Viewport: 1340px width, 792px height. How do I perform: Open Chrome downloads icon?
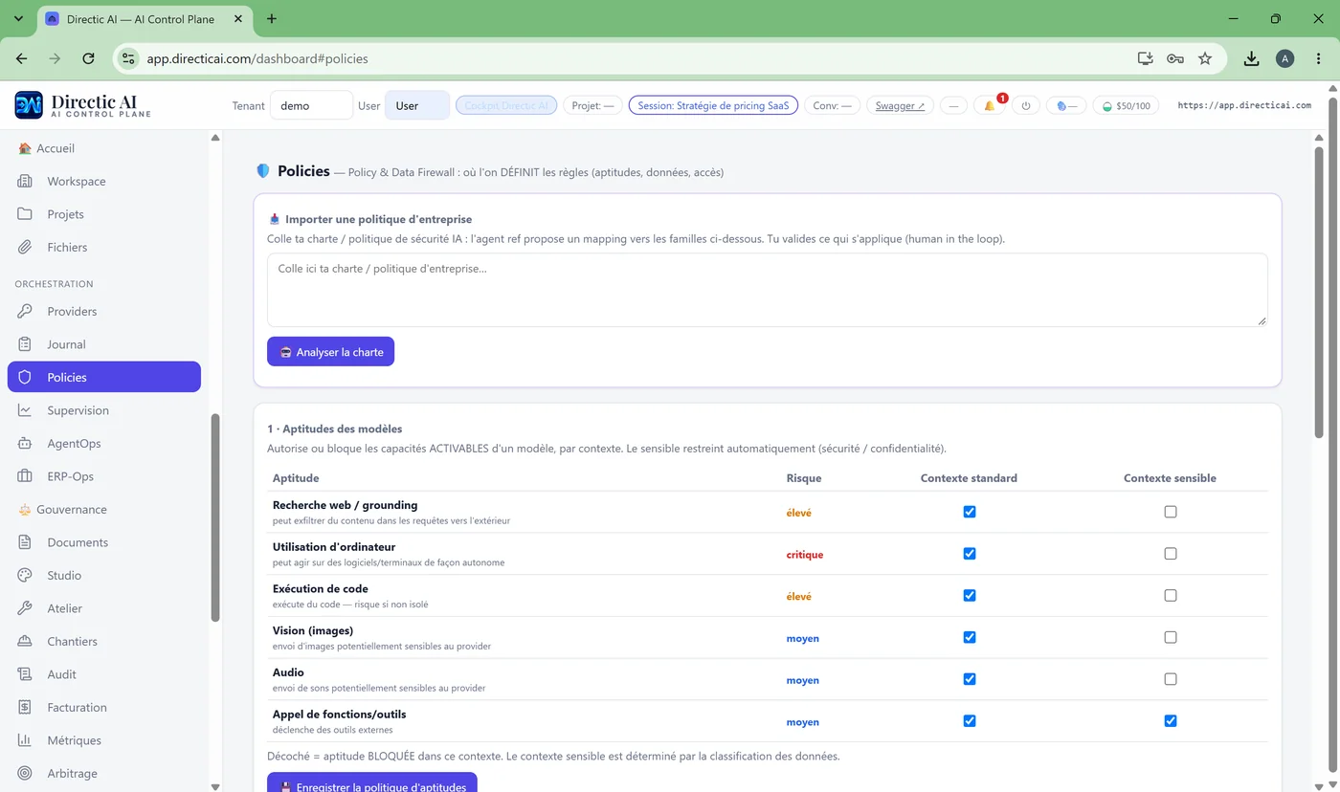pos(1251,58)
